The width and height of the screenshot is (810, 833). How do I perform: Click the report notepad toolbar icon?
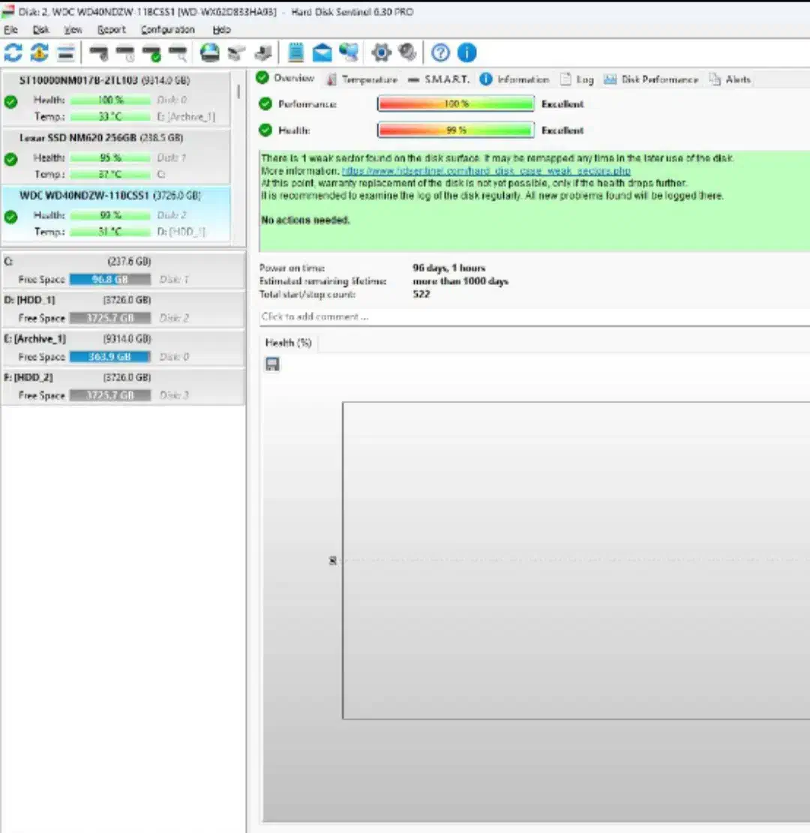[x=296, y=52]
